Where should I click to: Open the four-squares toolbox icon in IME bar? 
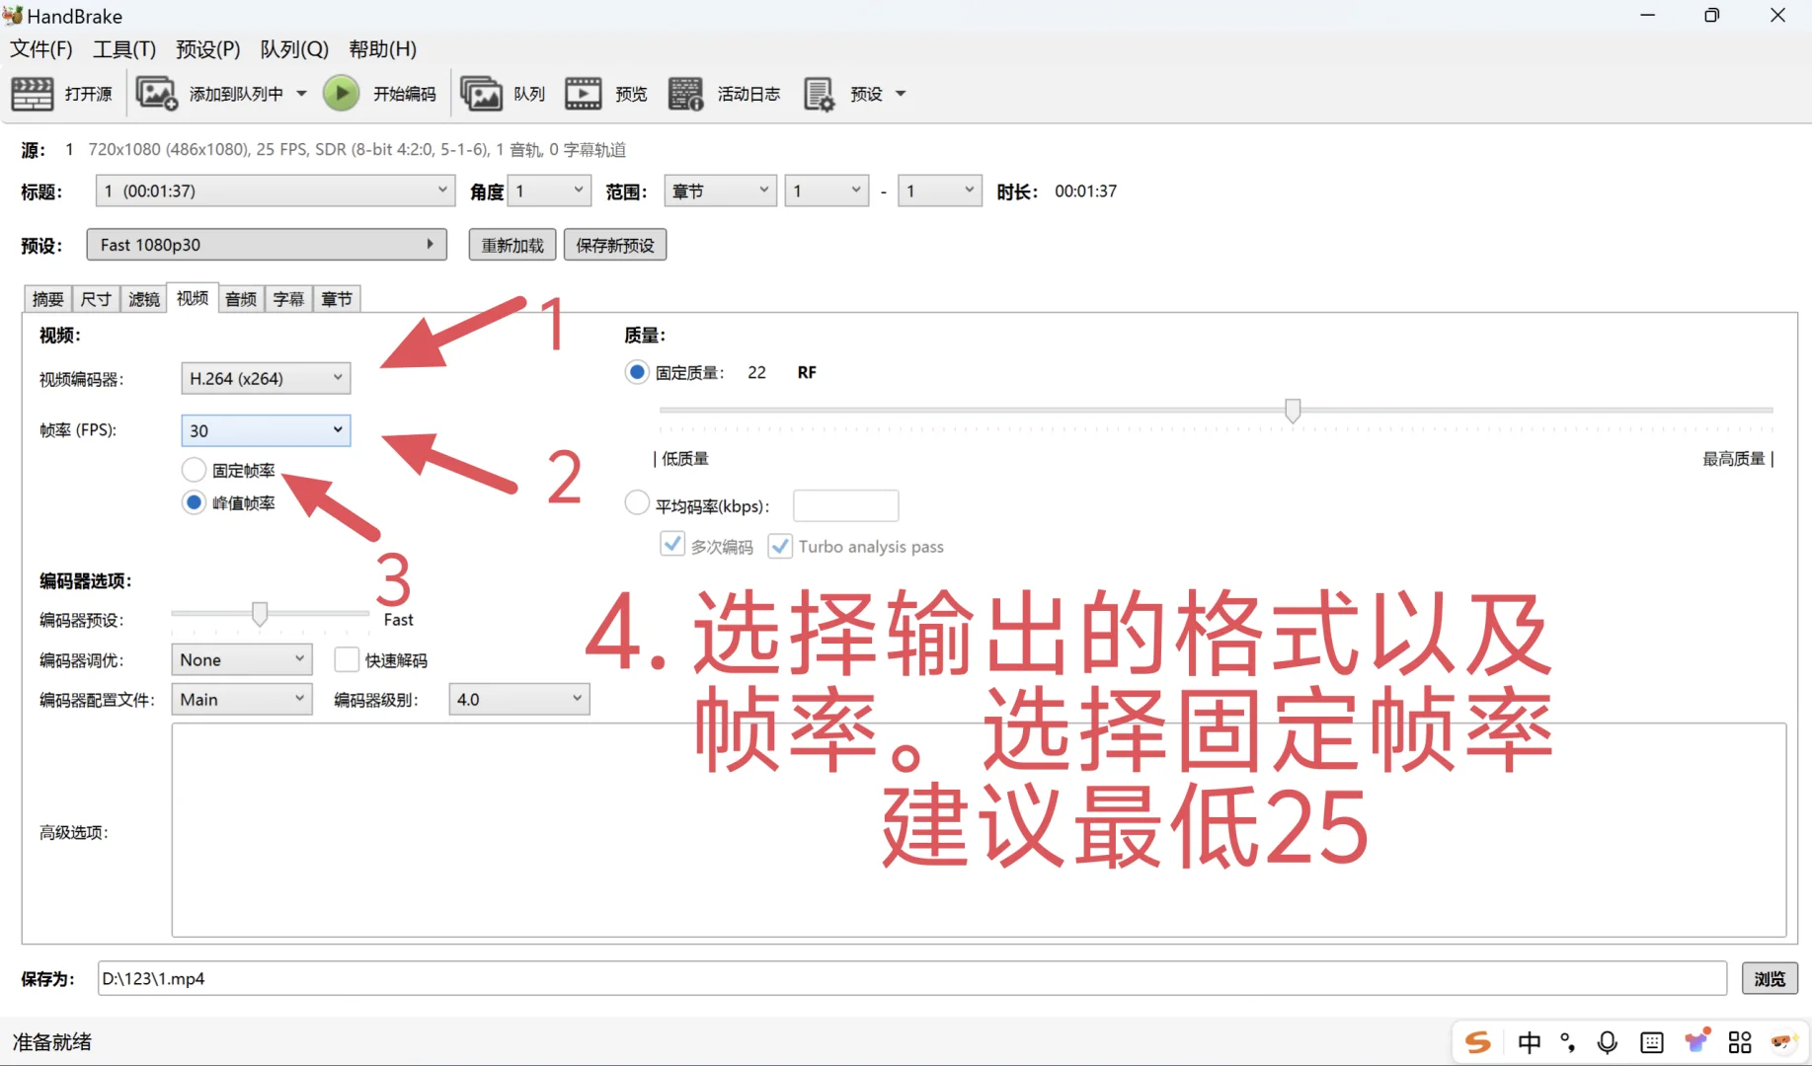tap(1740, 1042)
